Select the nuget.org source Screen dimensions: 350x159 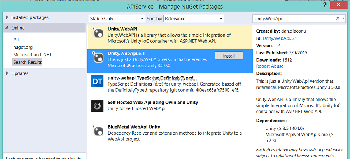click(x=23, y=47)
